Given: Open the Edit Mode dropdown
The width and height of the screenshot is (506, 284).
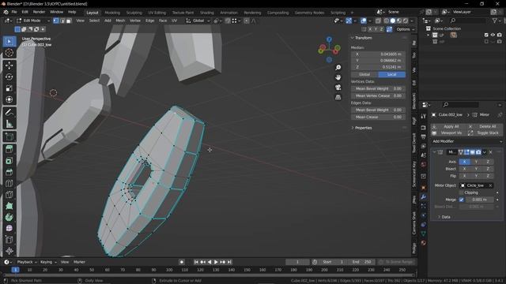Looking at the screenshot, I should (33, 21).
